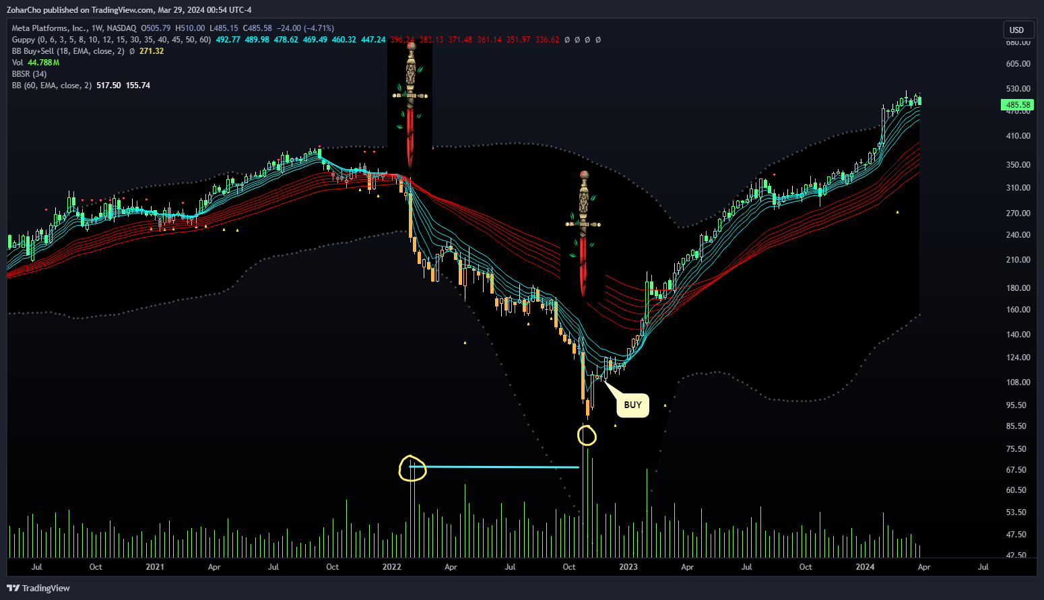Click the TradingView logo at the bottom
The height and width of the screenshot is (600, 1044).
38,588
